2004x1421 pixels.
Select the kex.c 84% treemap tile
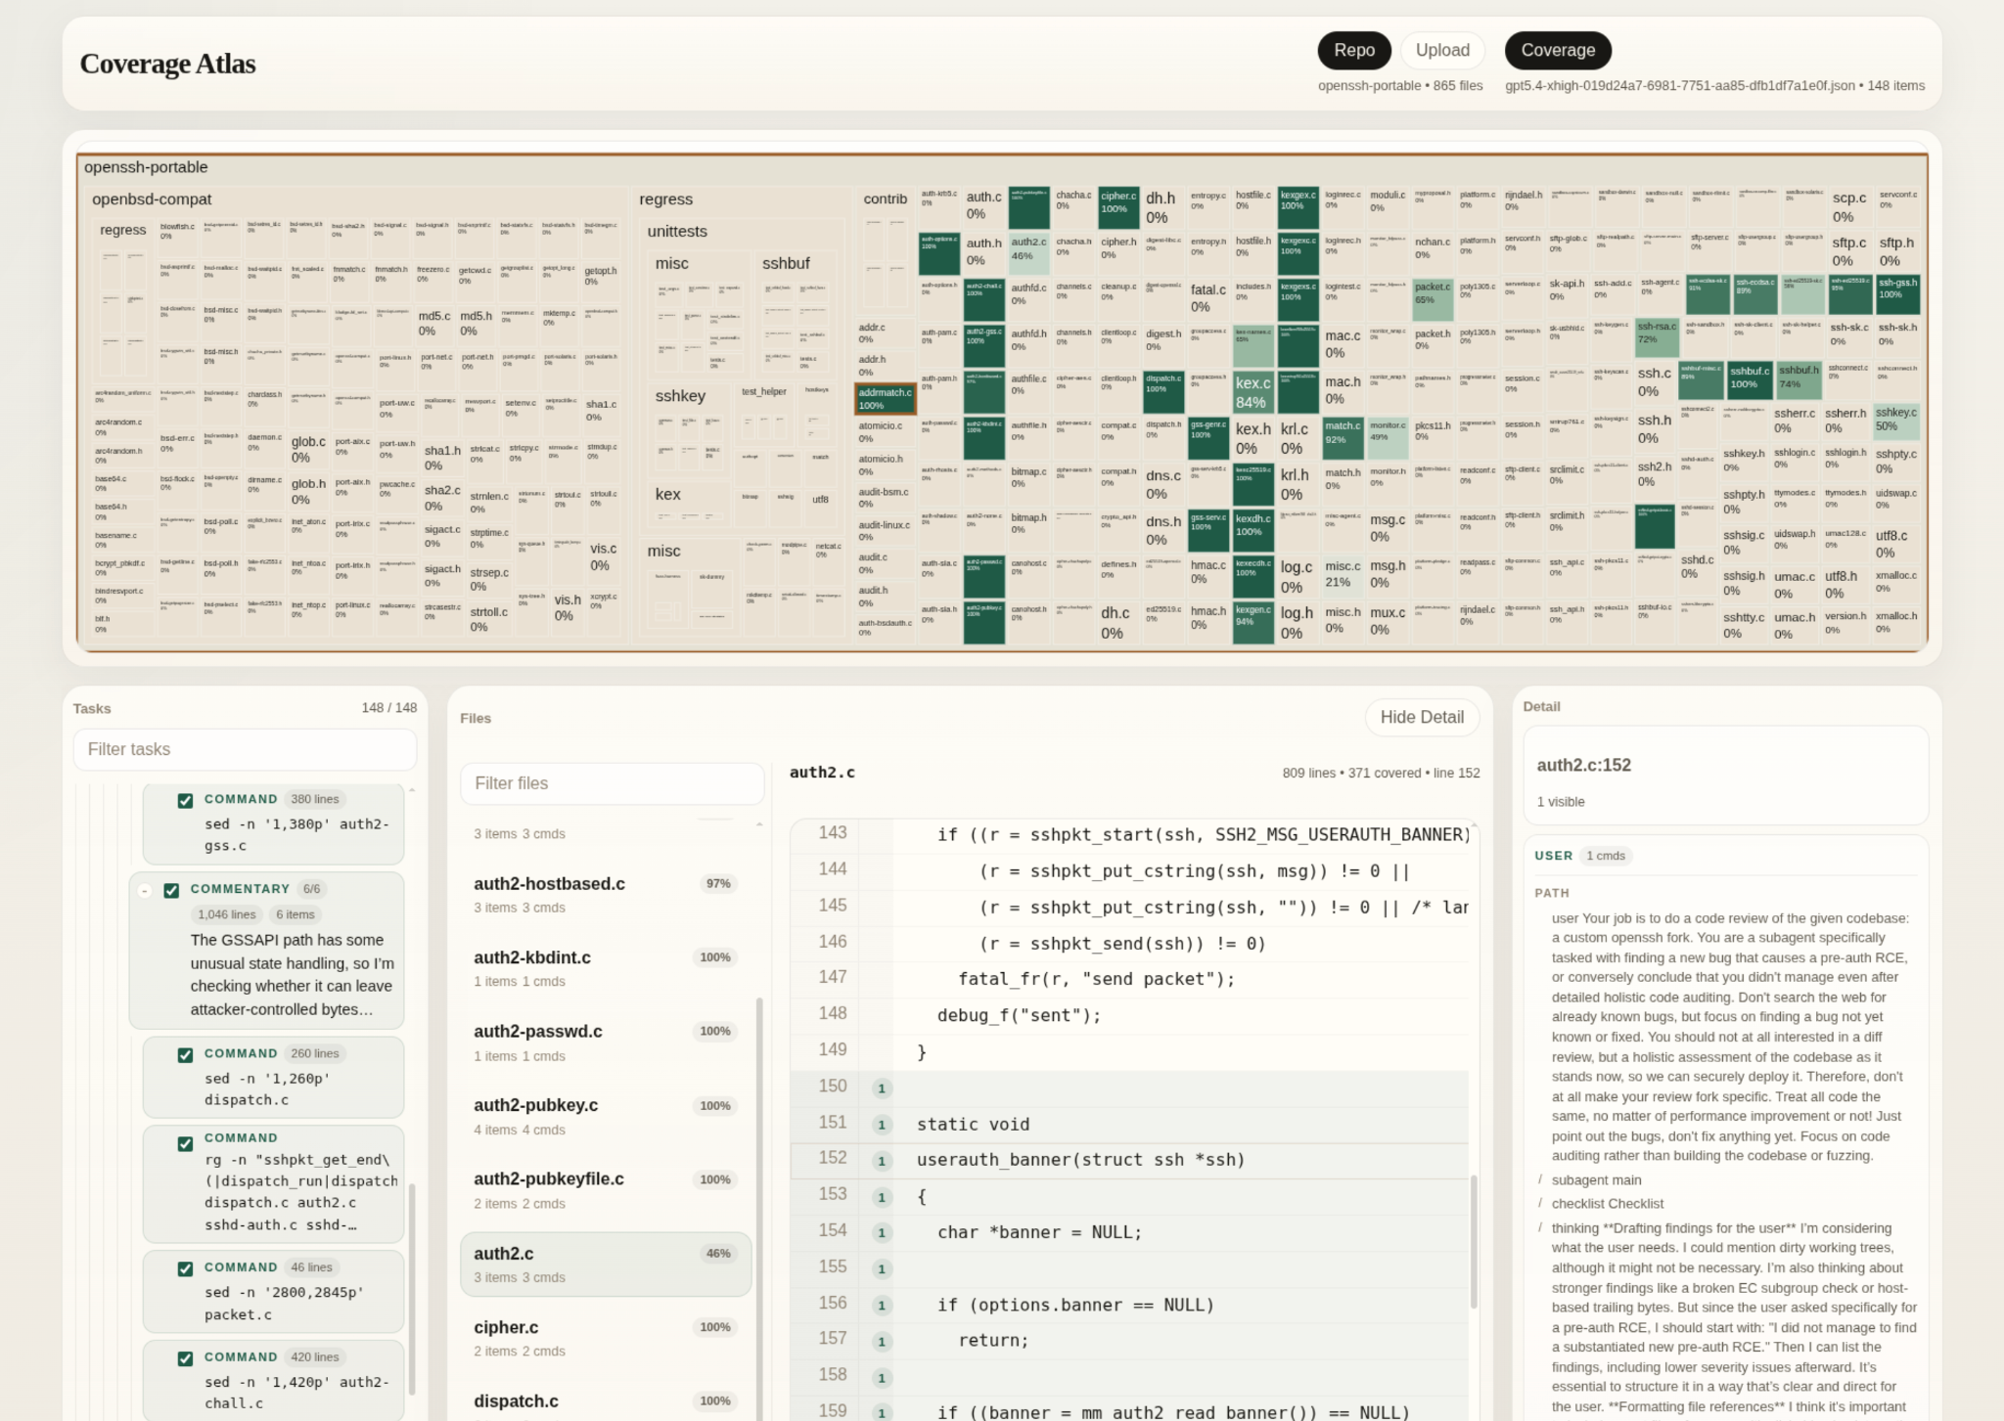[1252, 391]
